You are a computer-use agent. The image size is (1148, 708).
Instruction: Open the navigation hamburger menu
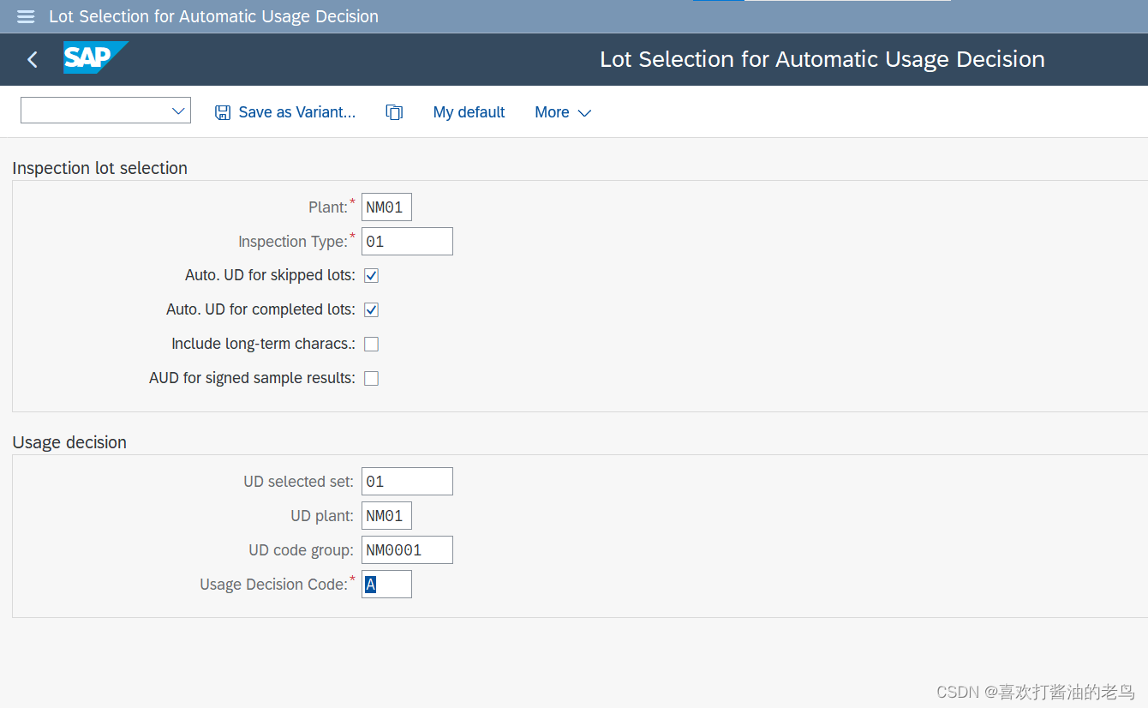(25, 16)
